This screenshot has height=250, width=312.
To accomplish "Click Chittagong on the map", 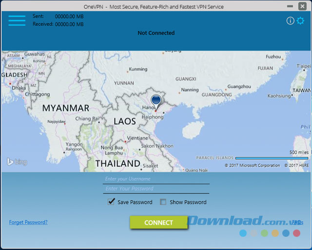I will click(x=37, y=94).
